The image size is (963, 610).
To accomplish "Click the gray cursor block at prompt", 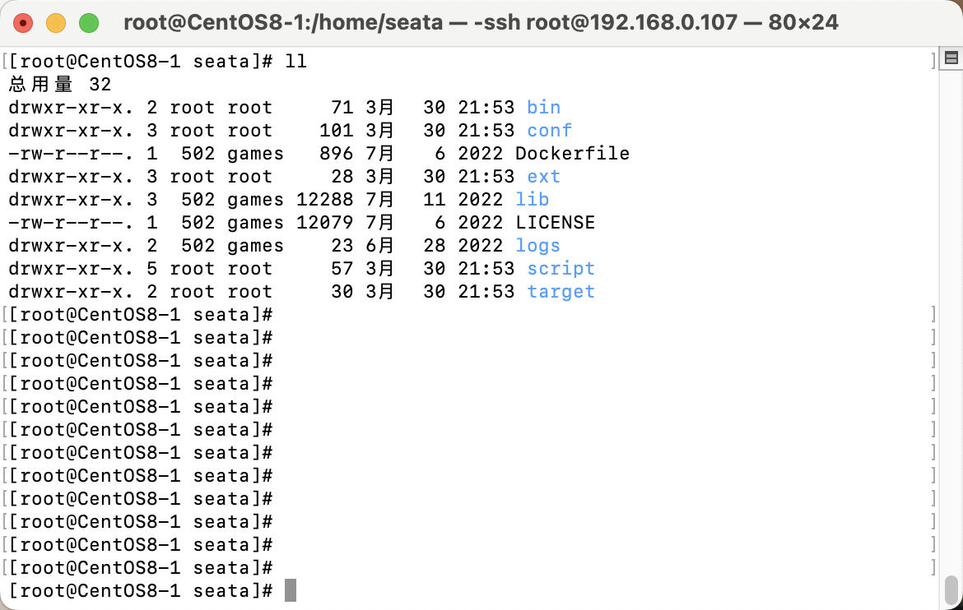I will [291, 590].
